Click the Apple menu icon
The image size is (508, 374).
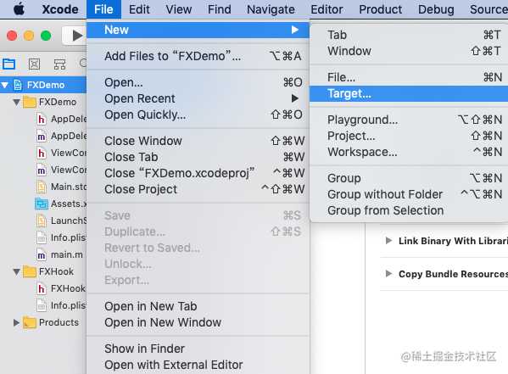click(x=20, y=9)
